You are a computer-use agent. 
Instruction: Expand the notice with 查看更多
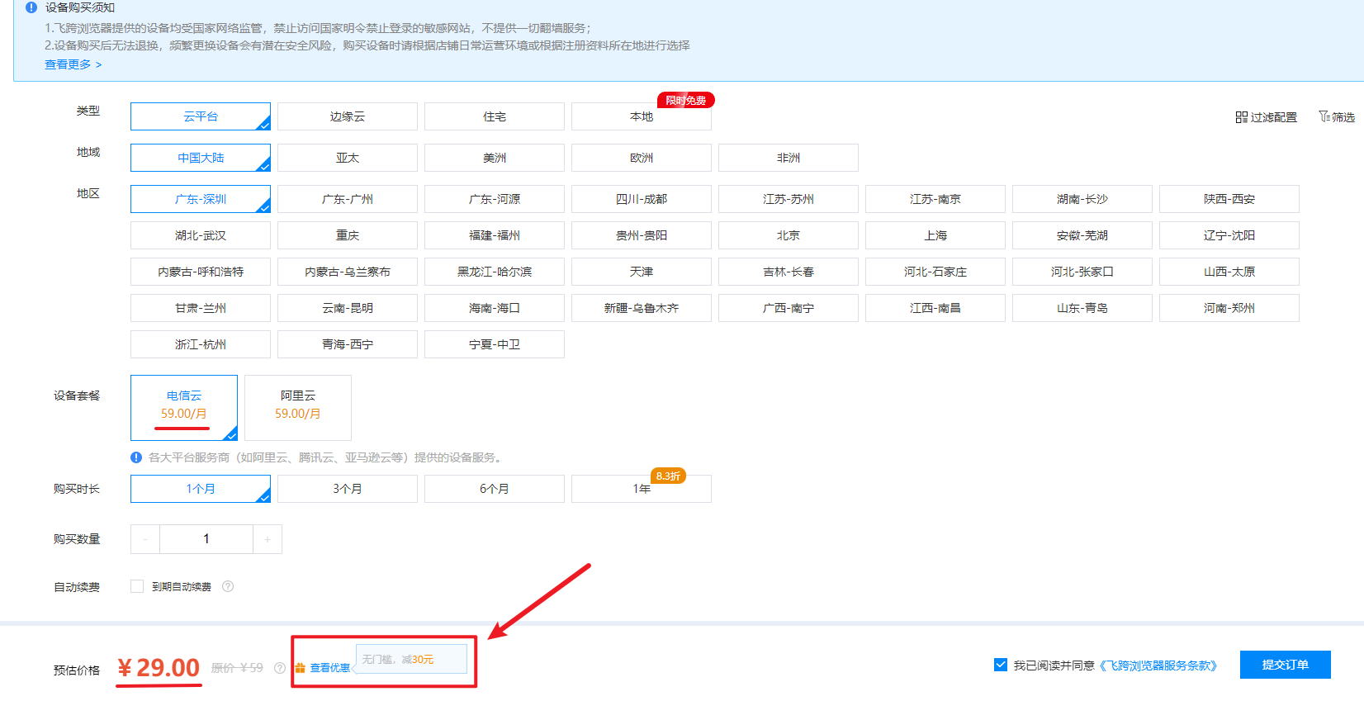coord(73,64)
